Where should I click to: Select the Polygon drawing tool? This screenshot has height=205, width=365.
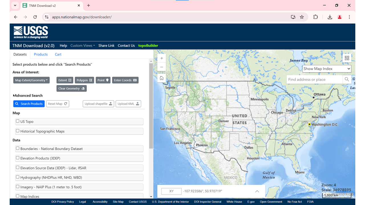click(84, 80)
